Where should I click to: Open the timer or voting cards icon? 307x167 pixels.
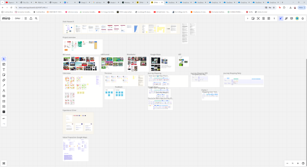click(x=264, y=18)
